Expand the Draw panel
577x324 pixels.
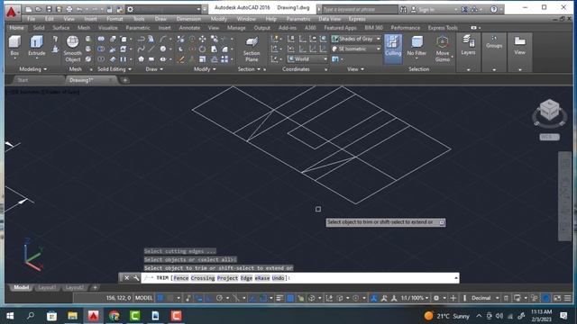(x=154, y=69)
